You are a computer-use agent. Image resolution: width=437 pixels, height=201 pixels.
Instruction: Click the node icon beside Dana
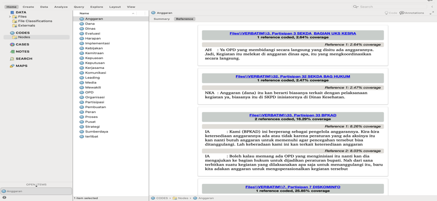click(81, 23)
